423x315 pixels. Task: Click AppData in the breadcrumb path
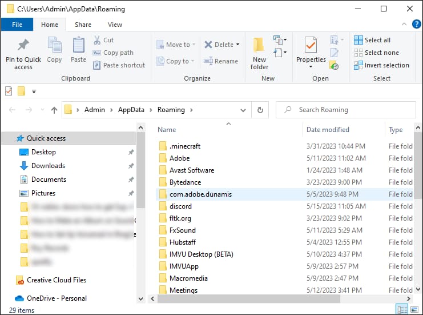point(131,110)
